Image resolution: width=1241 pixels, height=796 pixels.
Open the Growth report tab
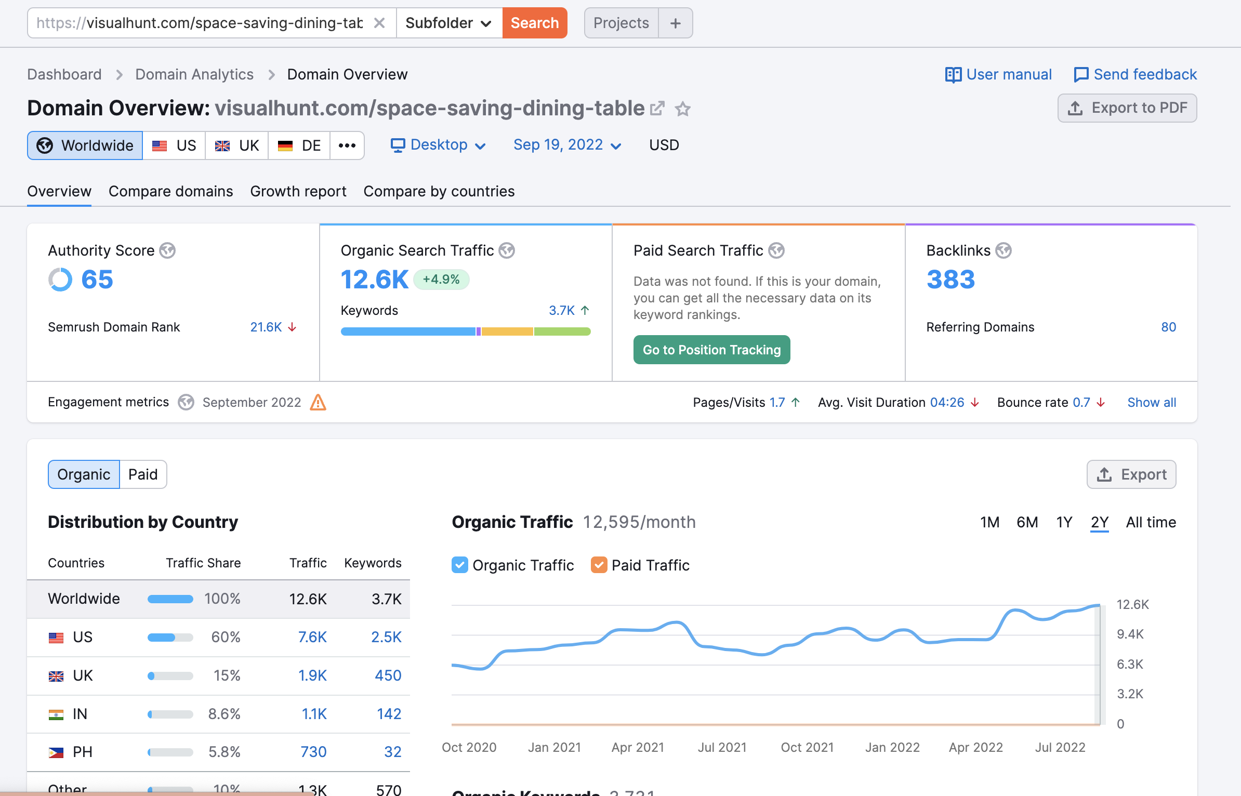point(298,191)
